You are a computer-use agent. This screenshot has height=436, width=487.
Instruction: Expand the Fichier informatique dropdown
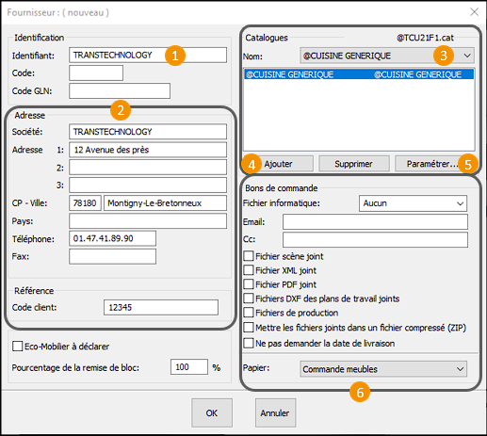tap(413, 203)
